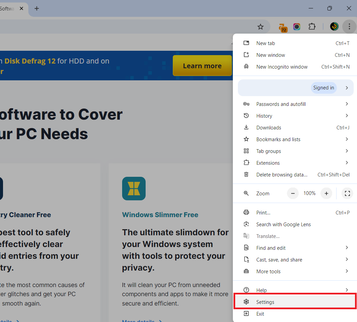Open a new tab with plus button
The width and height of the screenshot is (357, 322).
click(x=37, y=9)
